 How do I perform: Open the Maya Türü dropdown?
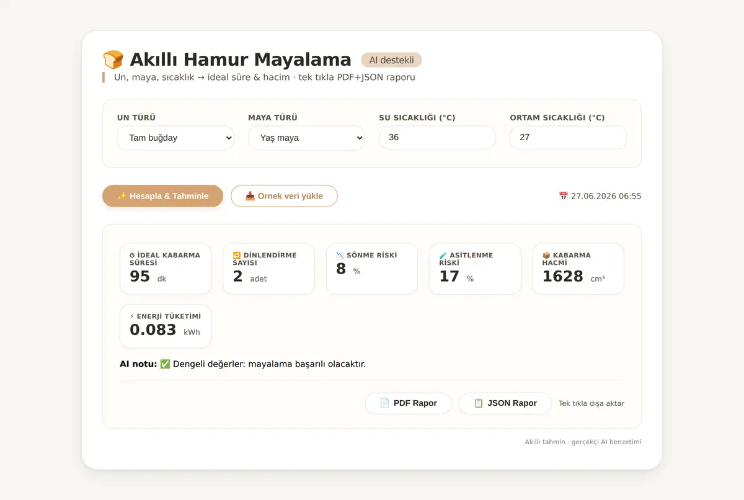tap(306, 138)
